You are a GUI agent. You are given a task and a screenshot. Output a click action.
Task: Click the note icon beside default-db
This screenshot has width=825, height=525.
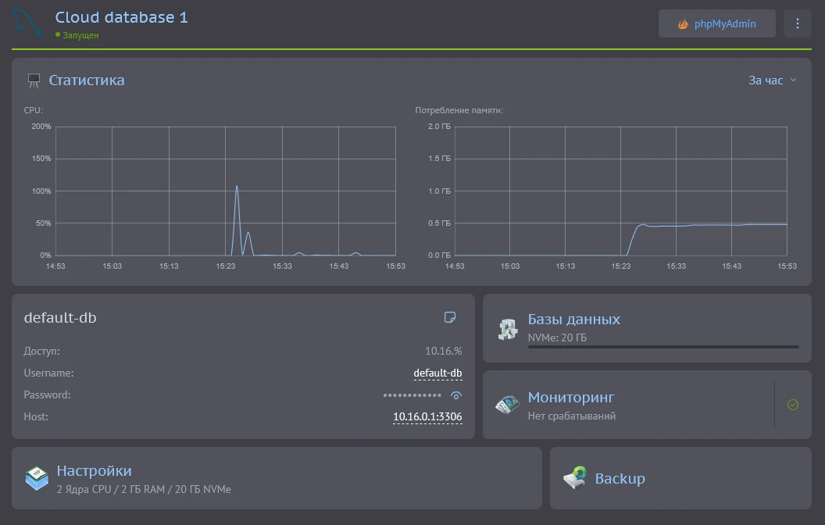[449, 317]
